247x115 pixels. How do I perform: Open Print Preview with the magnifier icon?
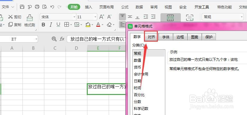(x=45, y=7)
